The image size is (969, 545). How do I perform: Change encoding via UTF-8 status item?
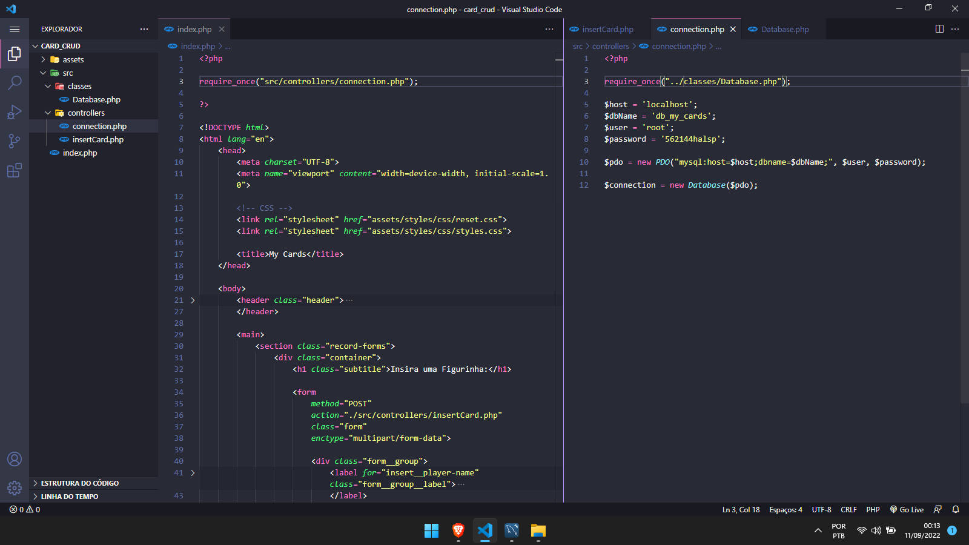tap(821, 509)
